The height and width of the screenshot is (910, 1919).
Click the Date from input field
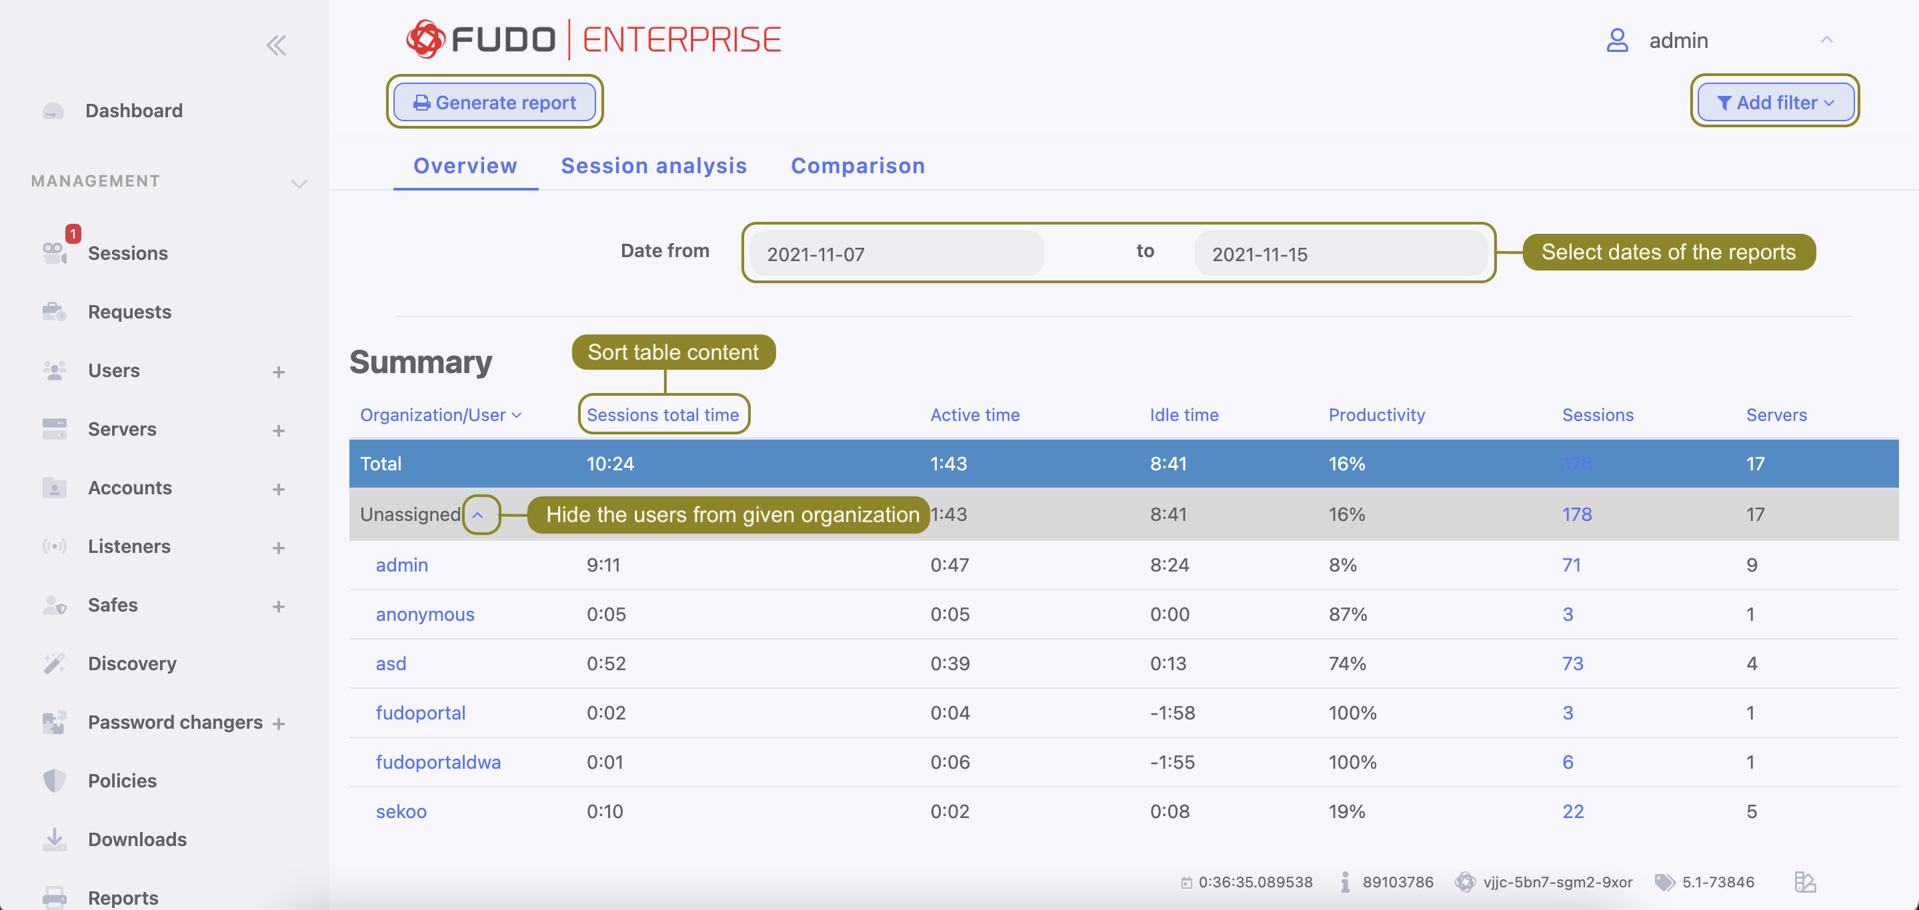tap(894, 254)
